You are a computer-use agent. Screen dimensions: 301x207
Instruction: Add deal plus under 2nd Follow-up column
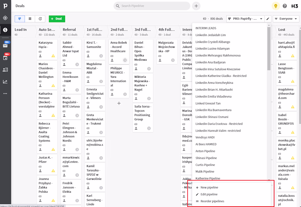(x=119, y=103)
